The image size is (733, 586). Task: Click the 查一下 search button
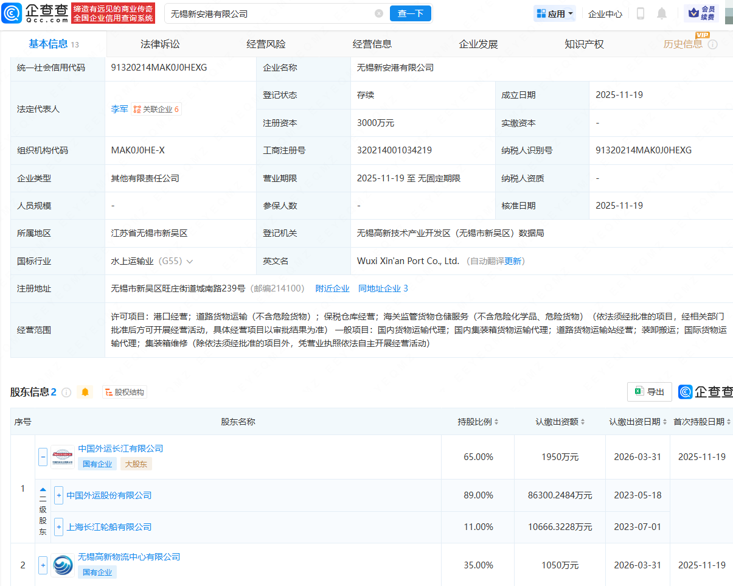click(410, 13)
